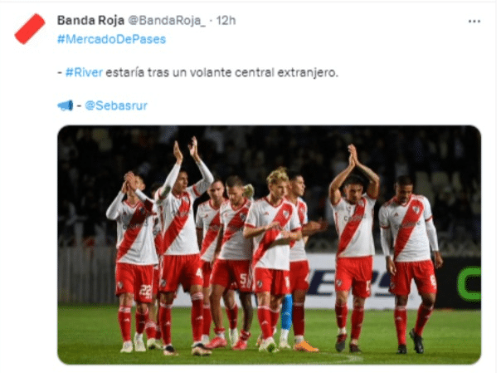The image size is (501, 373).
Task: Open the @BandaRoja_ handle link
Action: (x=167, y=21)
